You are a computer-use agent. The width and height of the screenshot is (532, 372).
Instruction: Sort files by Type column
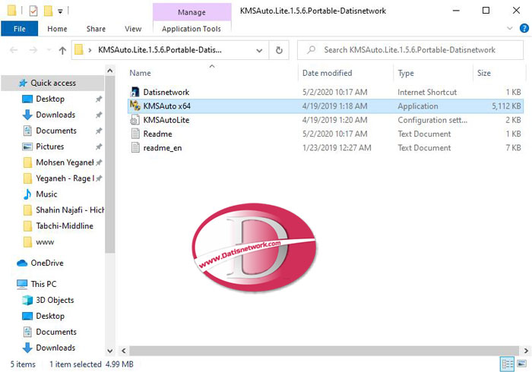406,73
